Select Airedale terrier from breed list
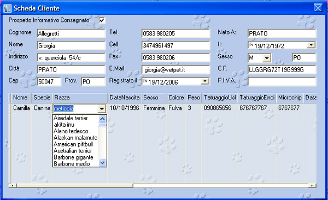 click(75, 118)
